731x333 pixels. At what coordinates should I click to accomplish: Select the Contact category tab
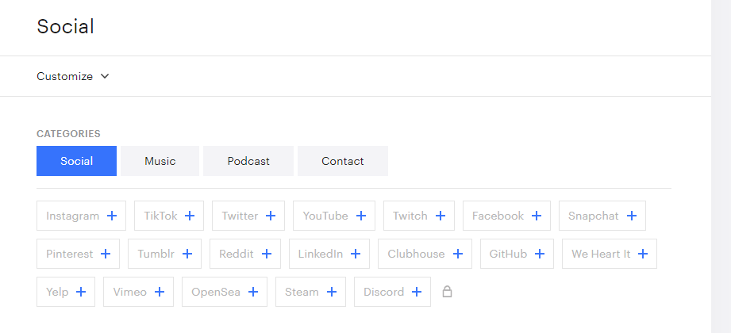[x=343, y=161]
